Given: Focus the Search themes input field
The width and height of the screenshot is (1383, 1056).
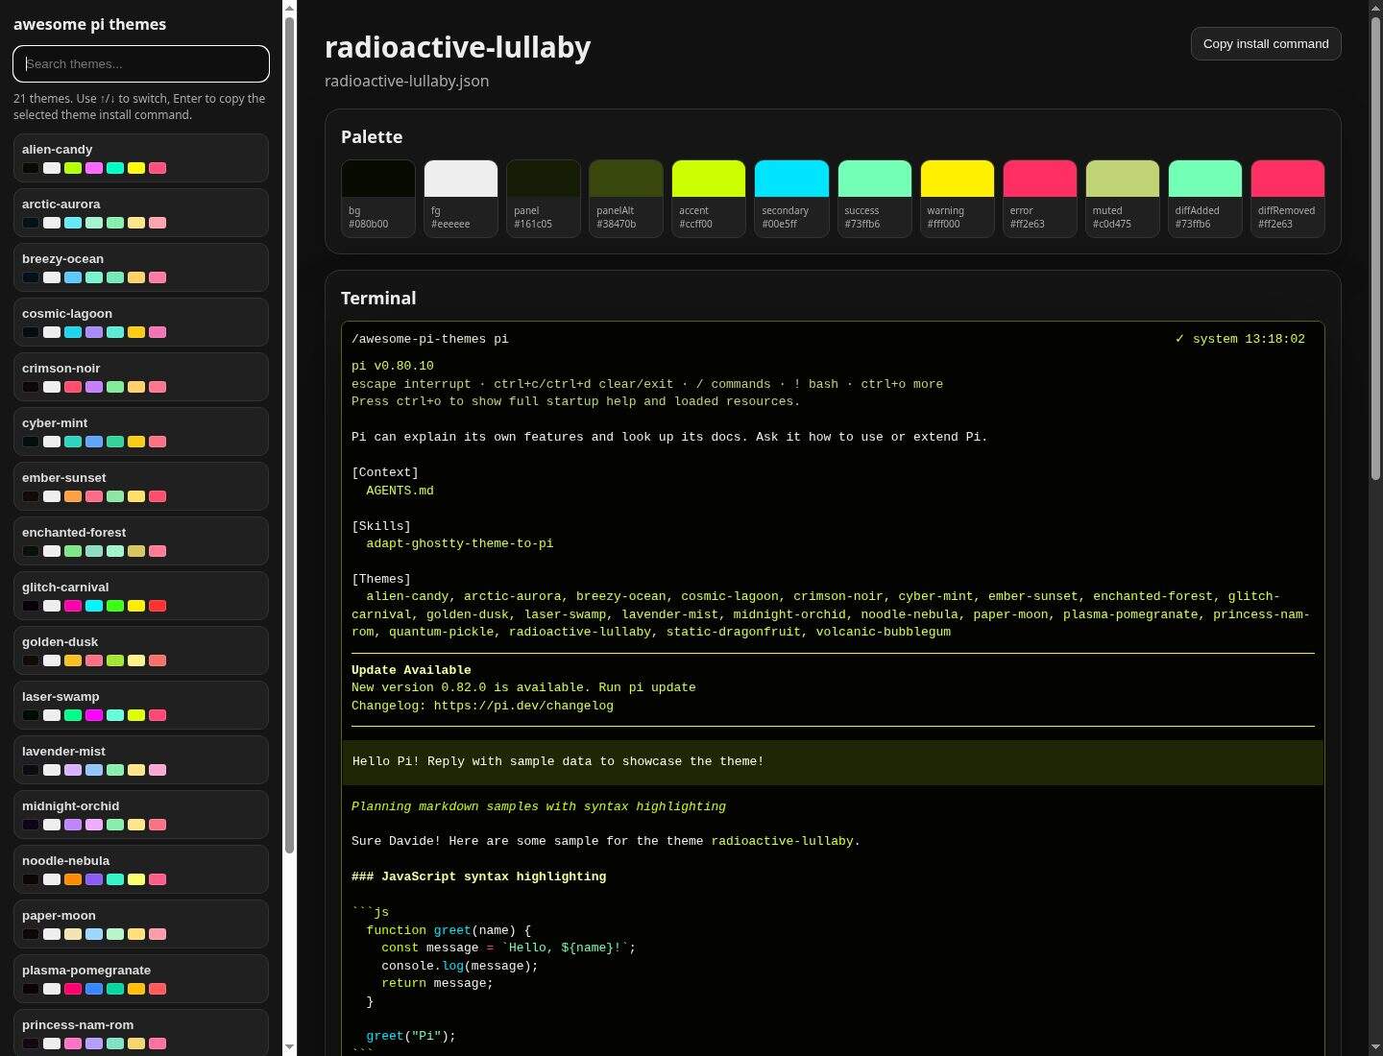Looking at the screenshot, I should (x=141, y=63).
